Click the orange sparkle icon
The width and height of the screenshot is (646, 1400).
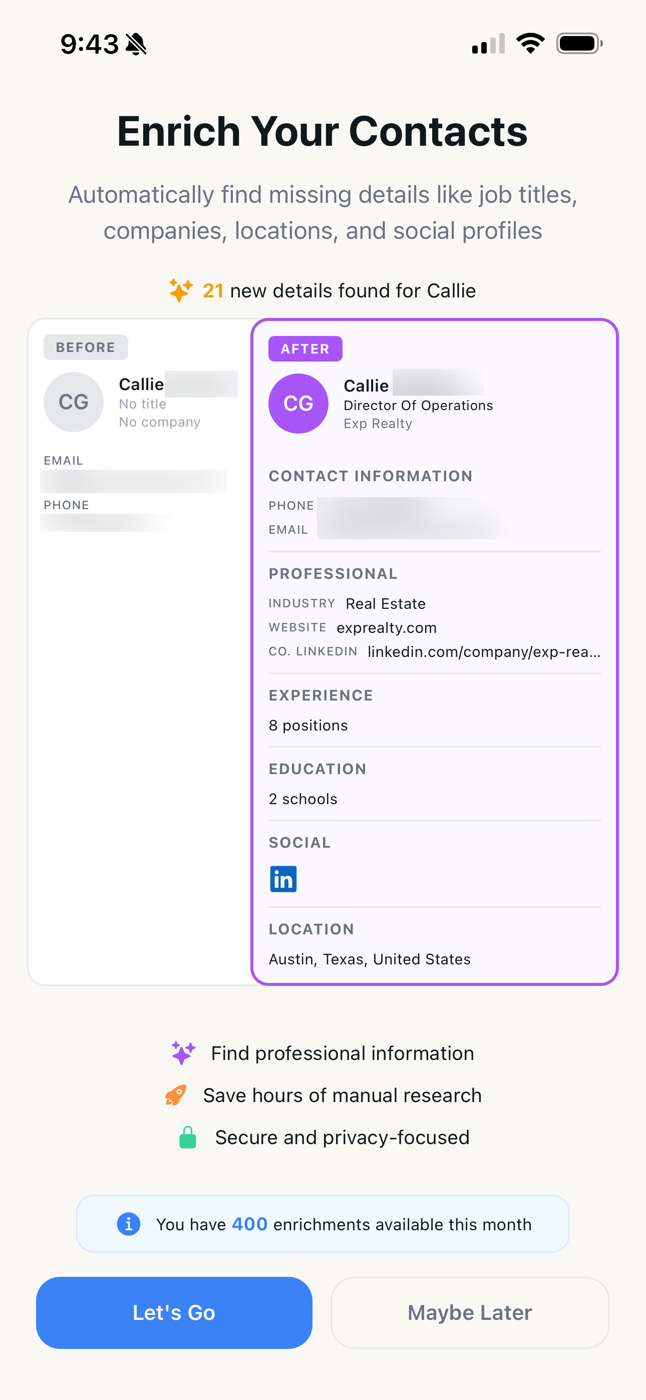pos(181,290)
